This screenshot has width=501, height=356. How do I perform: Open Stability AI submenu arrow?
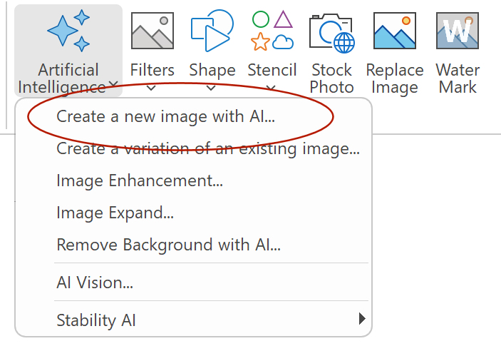tap(362, 319)
